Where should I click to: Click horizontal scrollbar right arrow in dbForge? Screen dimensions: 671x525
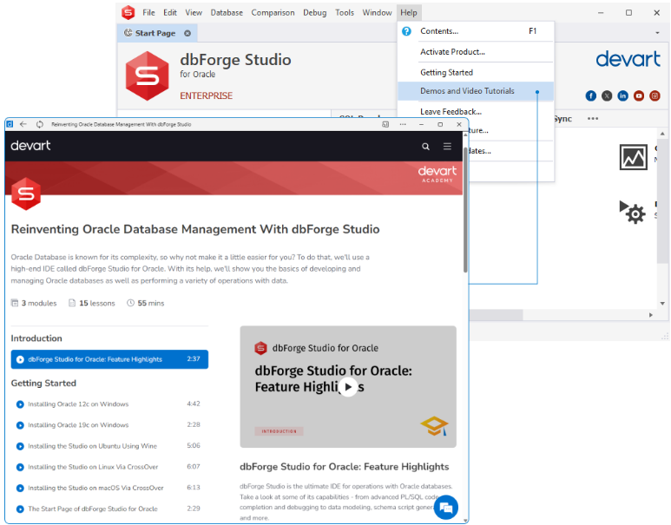coord(650,315)
